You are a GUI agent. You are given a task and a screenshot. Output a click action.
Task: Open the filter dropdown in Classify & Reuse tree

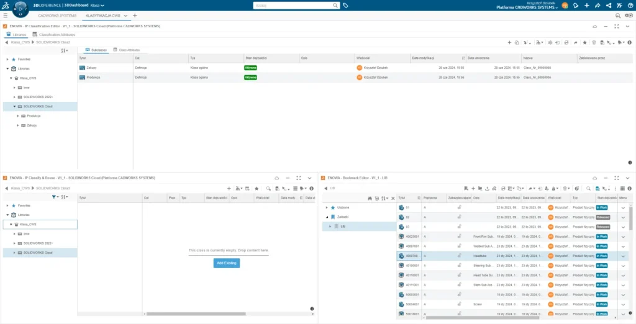[x=55, y=197]
